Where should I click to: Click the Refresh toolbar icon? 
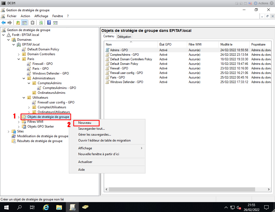(41, 23)
